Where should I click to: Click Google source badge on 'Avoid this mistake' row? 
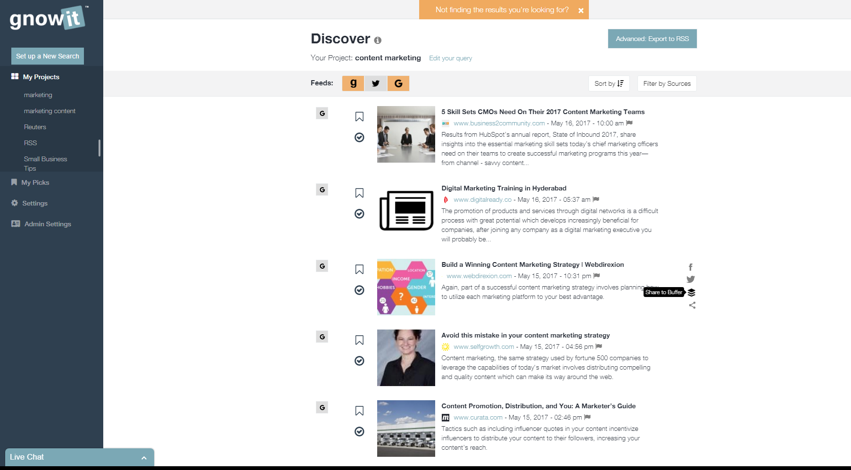pos(322,337)
